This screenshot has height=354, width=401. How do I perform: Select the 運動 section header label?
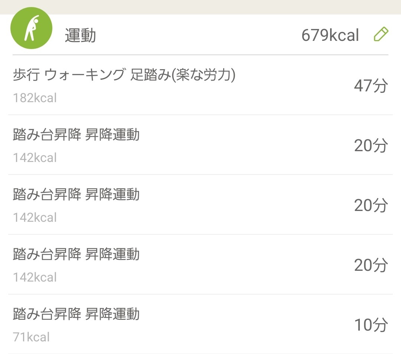pyautogui.click(x=80, y=36)
